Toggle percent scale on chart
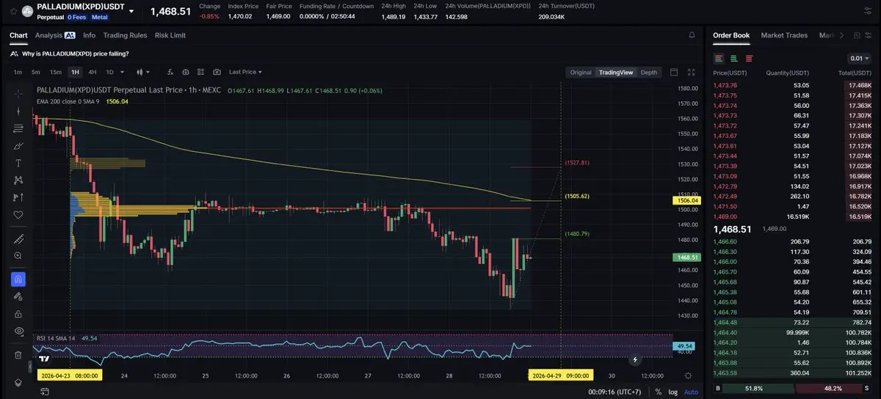 658,392
